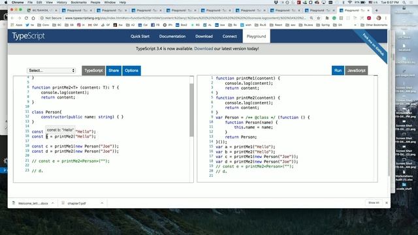Open the Twitter bookmark

pos(29,25)
